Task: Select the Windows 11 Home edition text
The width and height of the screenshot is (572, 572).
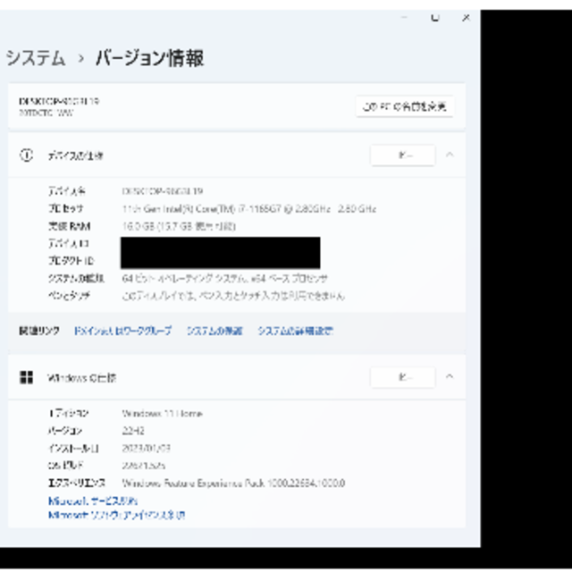Action: 163,414
